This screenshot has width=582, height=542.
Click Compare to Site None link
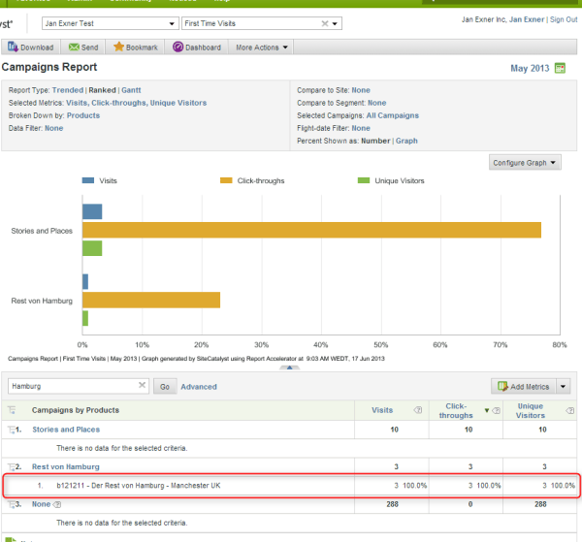361,90
